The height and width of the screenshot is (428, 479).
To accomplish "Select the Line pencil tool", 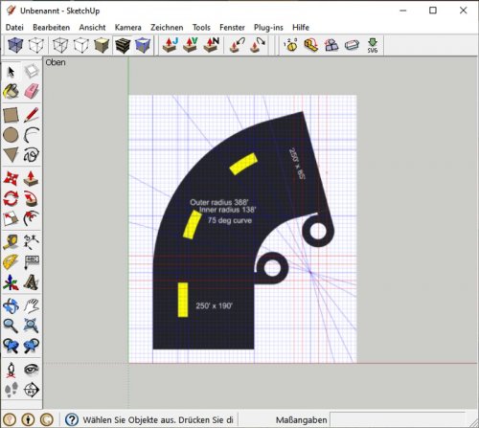I will click(x=32, y=115).
